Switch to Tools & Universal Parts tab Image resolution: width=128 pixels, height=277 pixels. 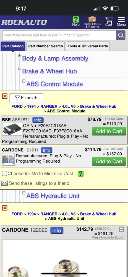click(88, 46)
